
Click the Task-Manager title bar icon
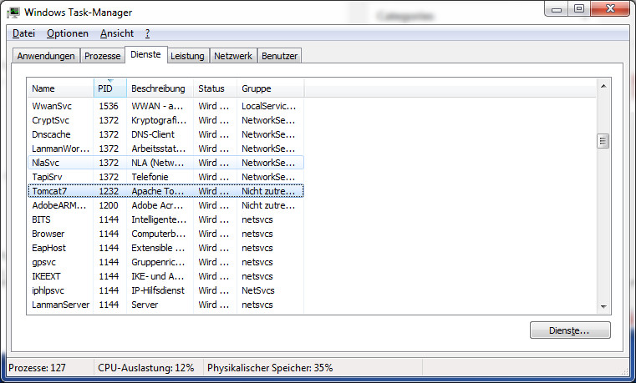[13, 13]
